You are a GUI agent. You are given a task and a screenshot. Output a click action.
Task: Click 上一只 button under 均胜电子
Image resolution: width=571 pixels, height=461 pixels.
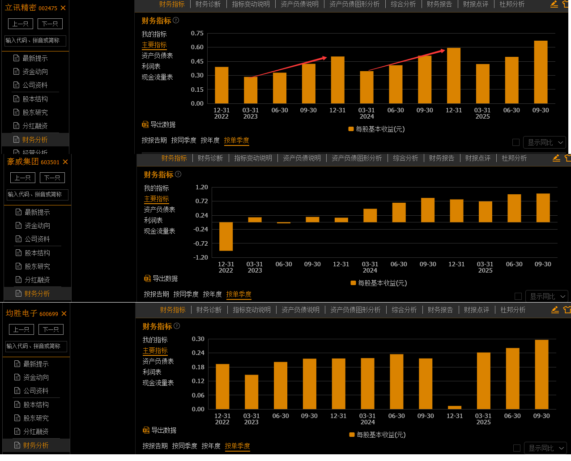pyautogui.click(x=21, y=329)
